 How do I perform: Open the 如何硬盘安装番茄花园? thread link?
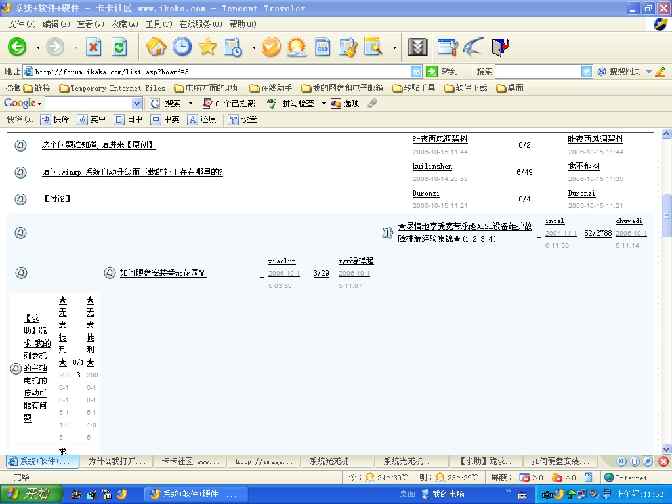click(163, 273)
